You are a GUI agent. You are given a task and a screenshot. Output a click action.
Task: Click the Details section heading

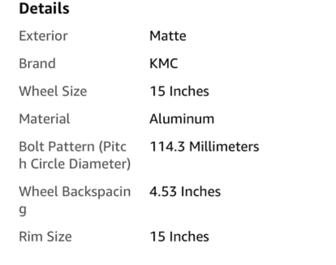pos(44,8)
